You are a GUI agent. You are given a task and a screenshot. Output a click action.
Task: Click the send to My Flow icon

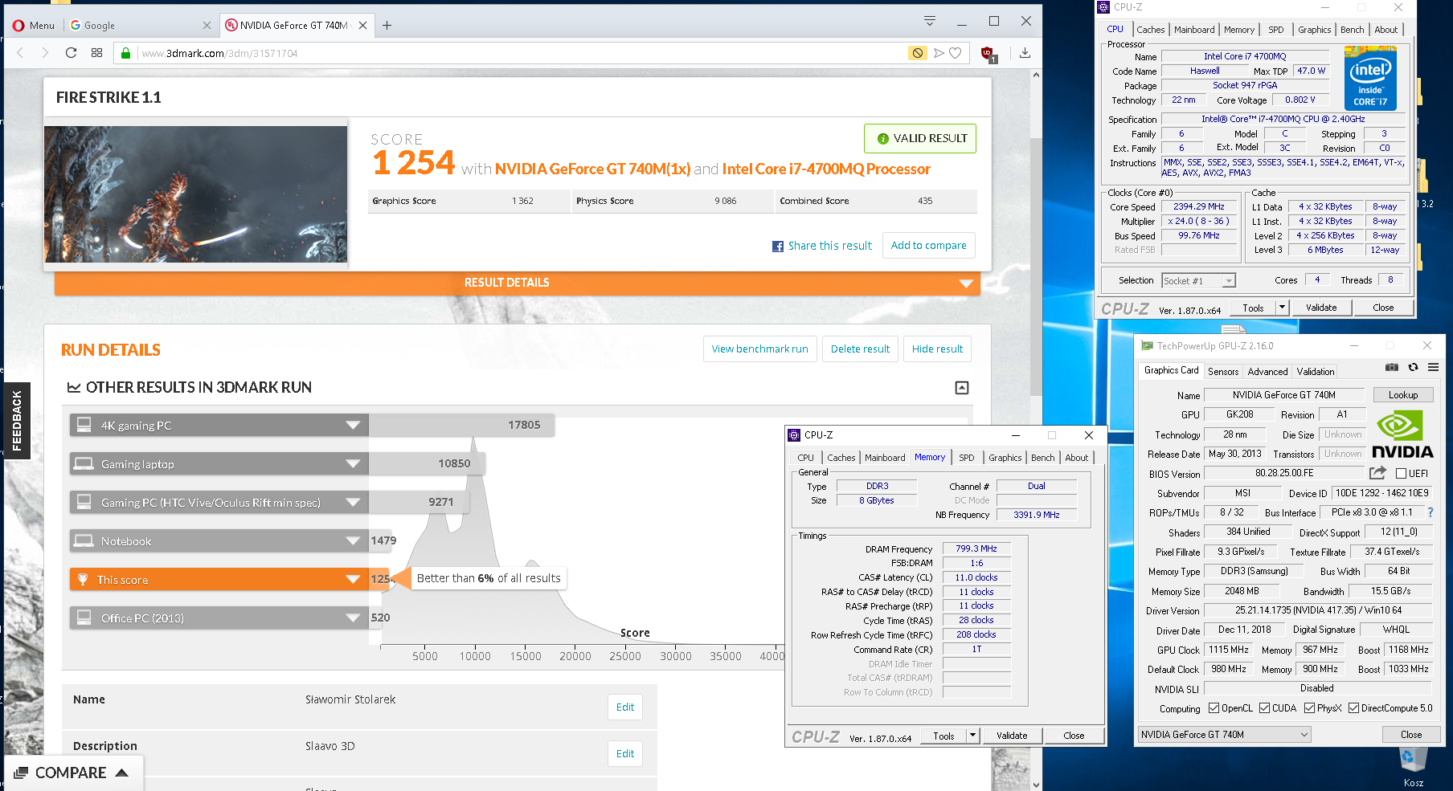point(938,53)
